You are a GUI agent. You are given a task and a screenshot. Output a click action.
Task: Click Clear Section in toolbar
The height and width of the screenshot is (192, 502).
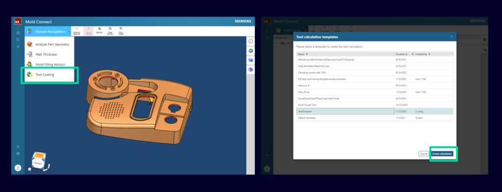point(110,31)
